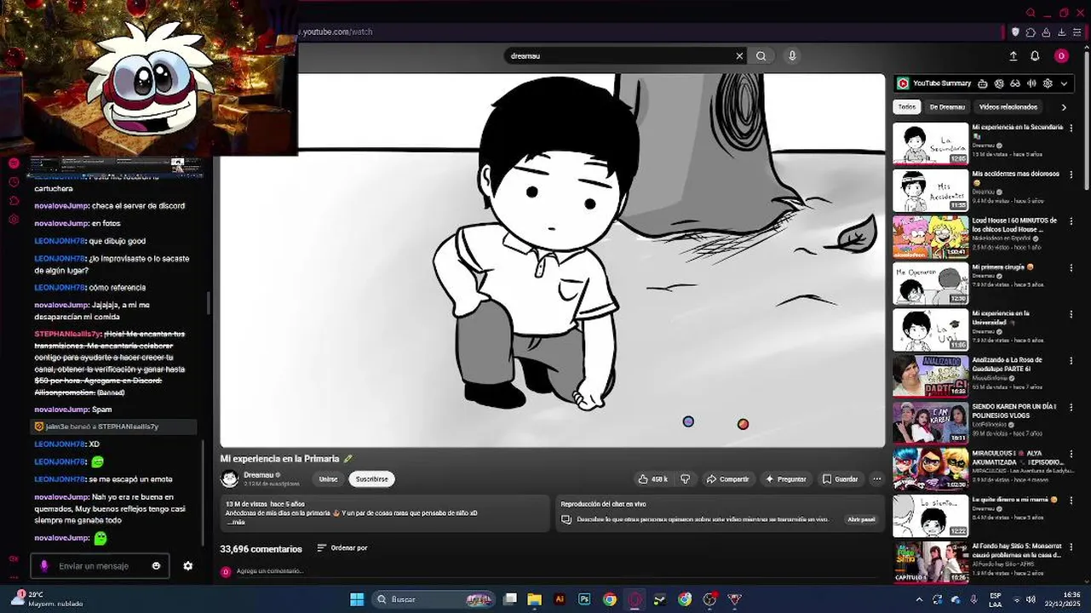Open taskbar volume speaker icon
This screenshot has height=613, width=1091.
point(1031,599)
